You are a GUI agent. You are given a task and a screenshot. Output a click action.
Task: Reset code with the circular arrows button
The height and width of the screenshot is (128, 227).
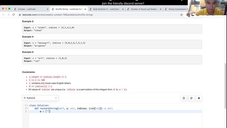[191, 98]
